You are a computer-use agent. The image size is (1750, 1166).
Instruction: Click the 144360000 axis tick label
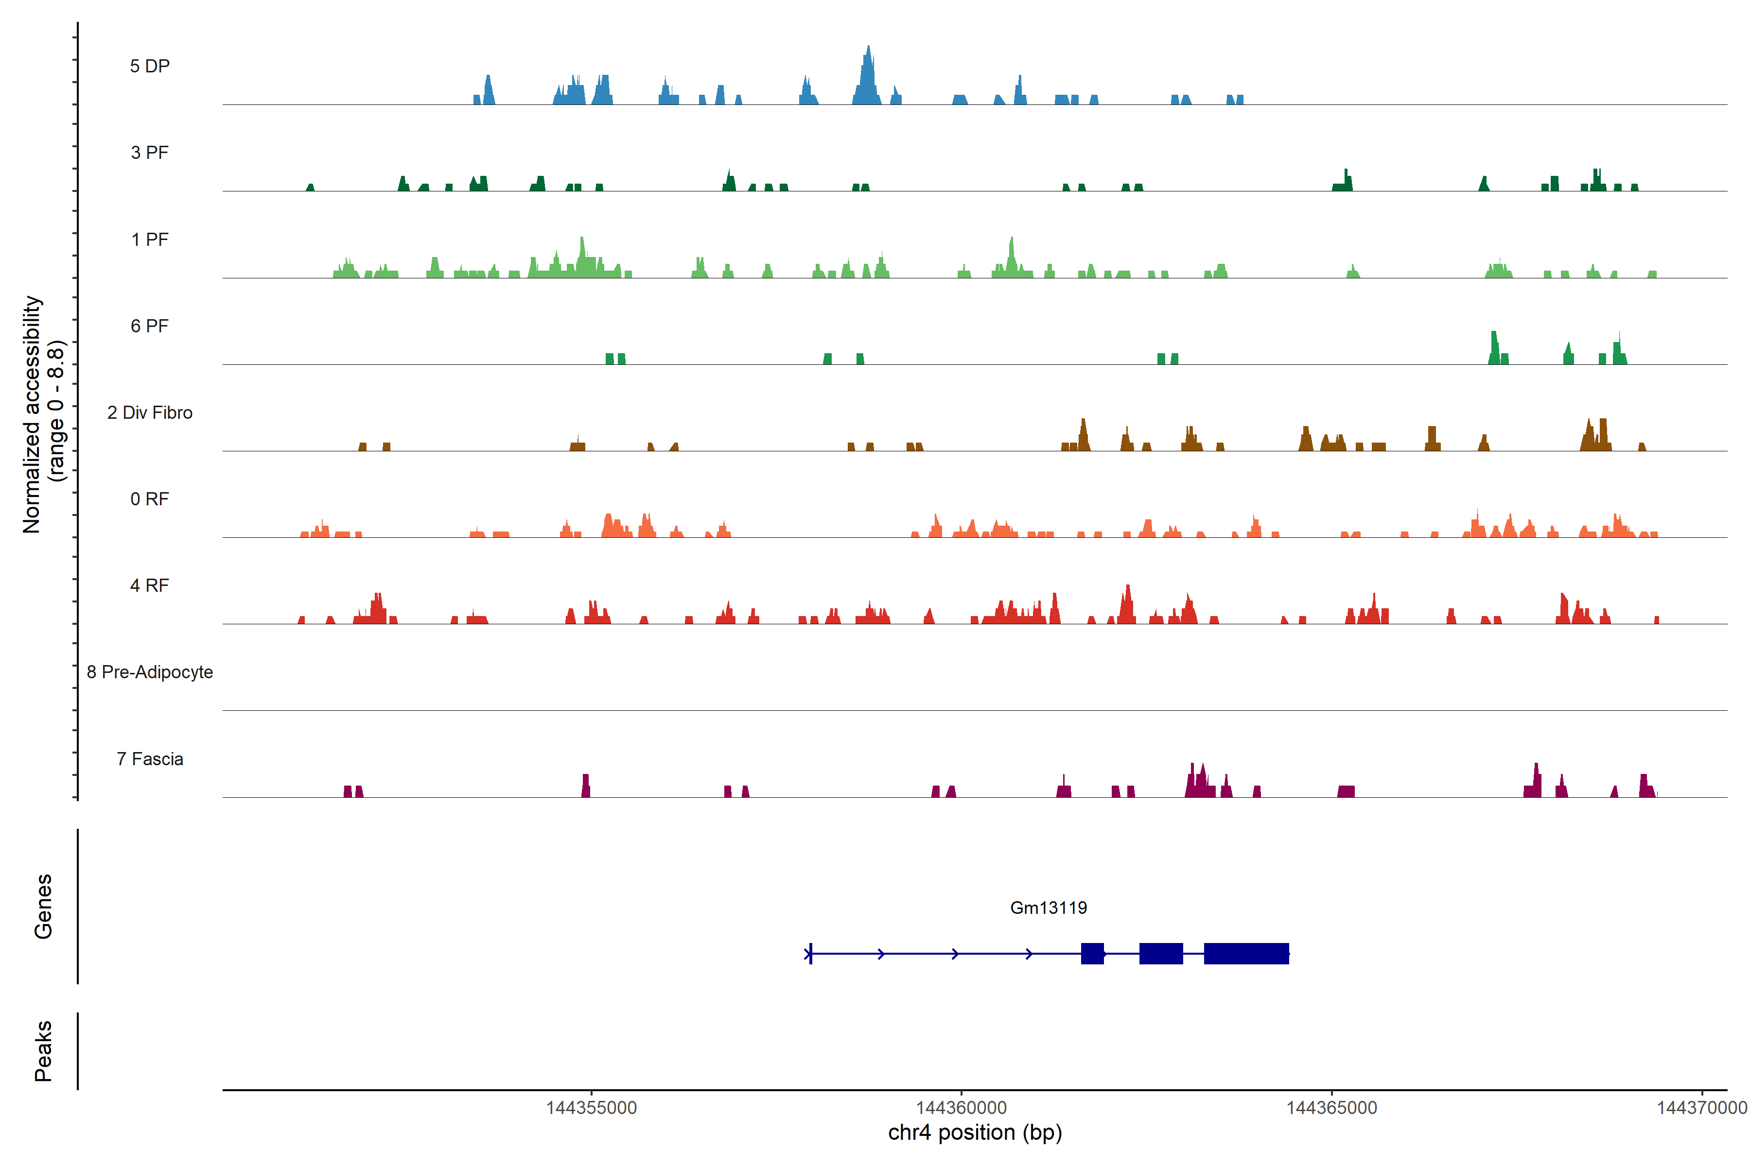(x=962, y=1107)
